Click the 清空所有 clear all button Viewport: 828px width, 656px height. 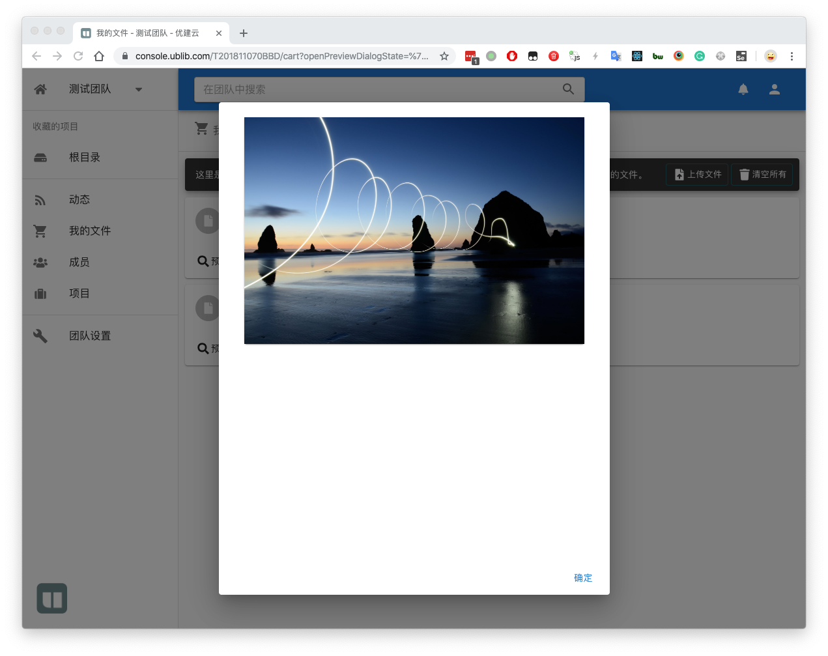tap(762, 175)
